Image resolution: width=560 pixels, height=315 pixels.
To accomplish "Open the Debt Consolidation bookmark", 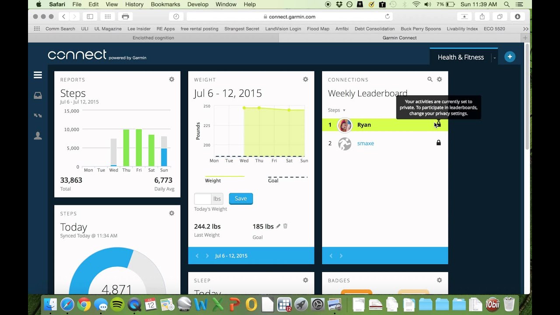I will (374, 29).
